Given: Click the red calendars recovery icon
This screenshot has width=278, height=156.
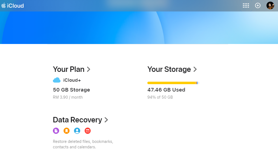Looking at the screenshot, I should coord(88,131).
